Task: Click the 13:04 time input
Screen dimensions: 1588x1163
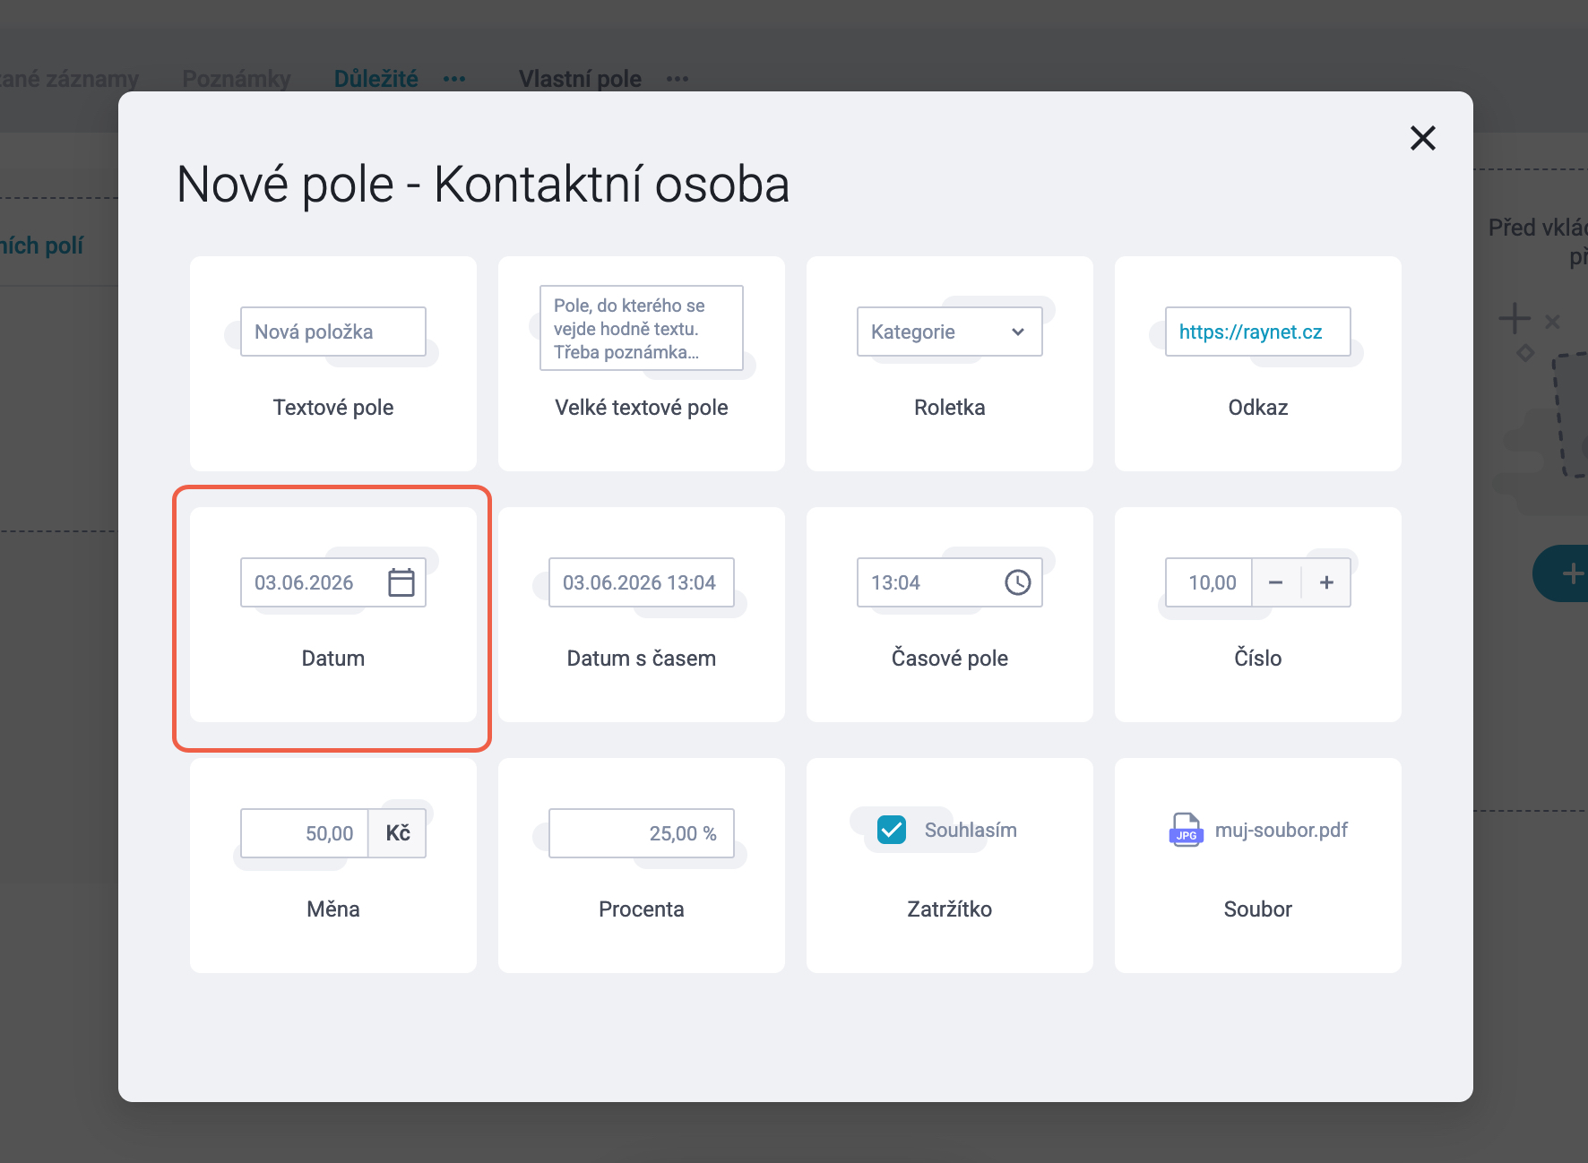Action: 950,582
